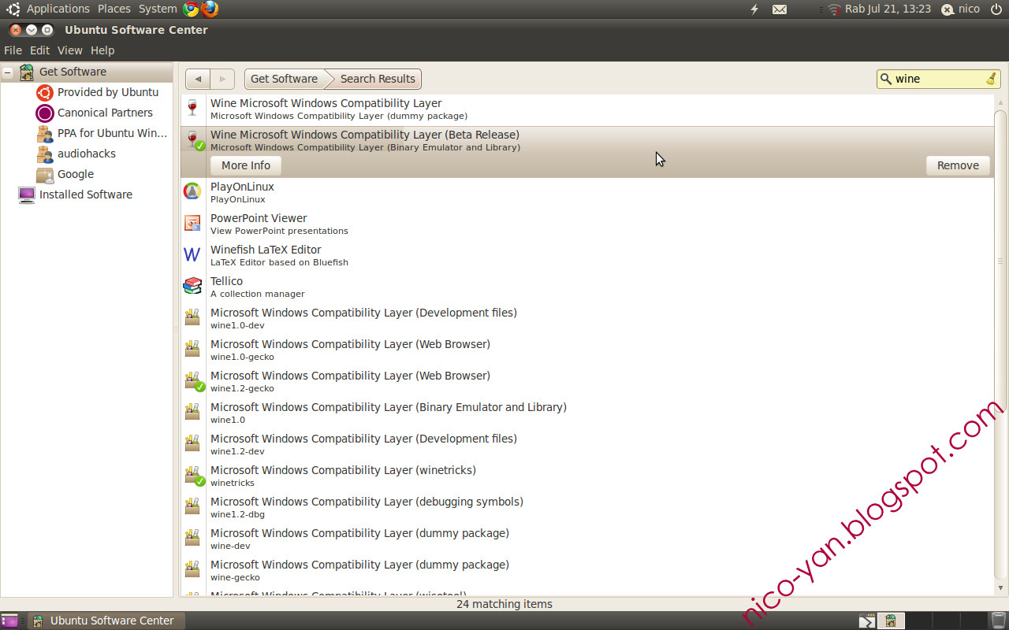Click the PPA for Ubuntu Wine icon
The image size is (1009, 630).
point(45,133)
